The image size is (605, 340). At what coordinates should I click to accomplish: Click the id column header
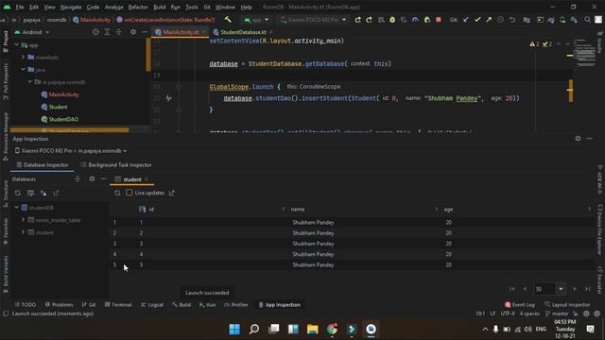(210, 210)
